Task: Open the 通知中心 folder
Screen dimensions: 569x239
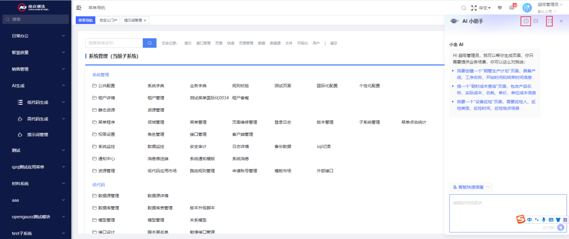Action: tap(103, 159)
